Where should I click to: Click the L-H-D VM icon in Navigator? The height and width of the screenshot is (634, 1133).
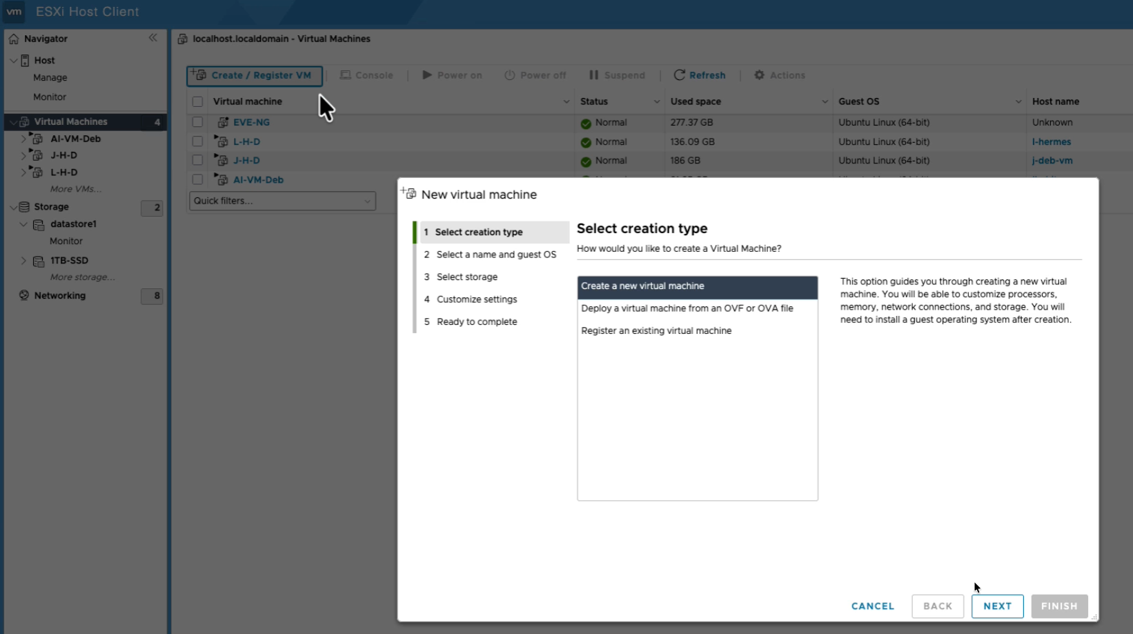(x=37, y=172)
